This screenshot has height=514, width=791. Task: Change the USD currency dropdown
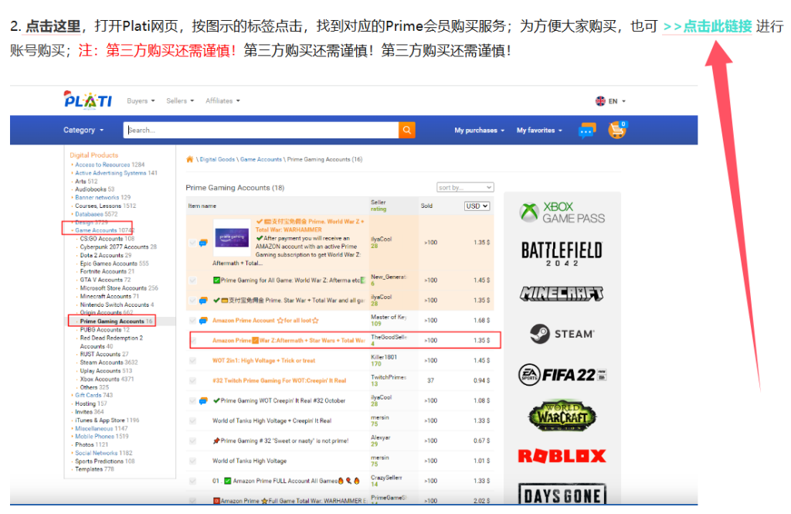click(477, 206)
